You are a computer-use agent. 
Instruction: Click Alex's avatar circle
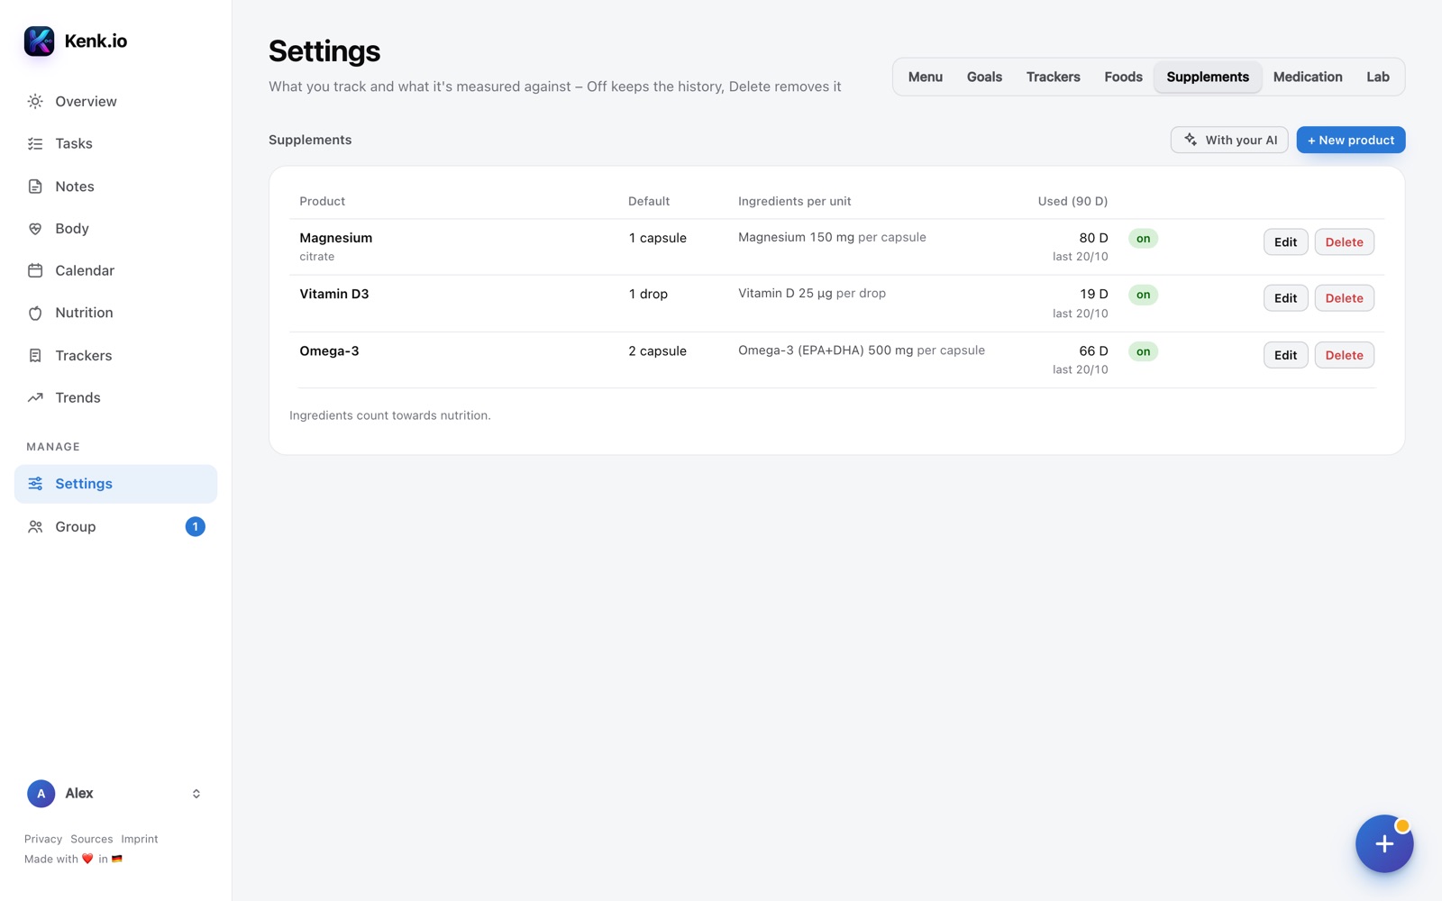click(x=41, y=794)
